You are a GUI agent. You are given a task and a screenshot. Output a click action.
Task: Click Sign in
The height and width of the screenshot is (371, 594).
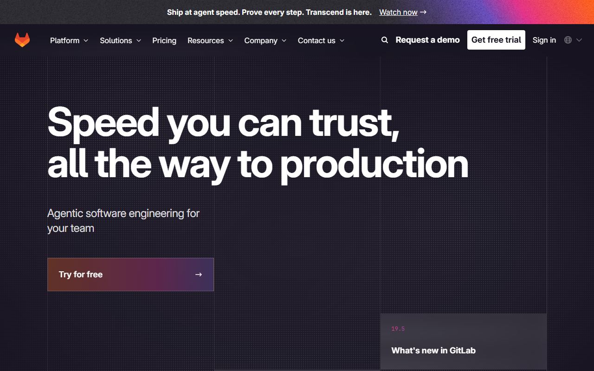544,40
